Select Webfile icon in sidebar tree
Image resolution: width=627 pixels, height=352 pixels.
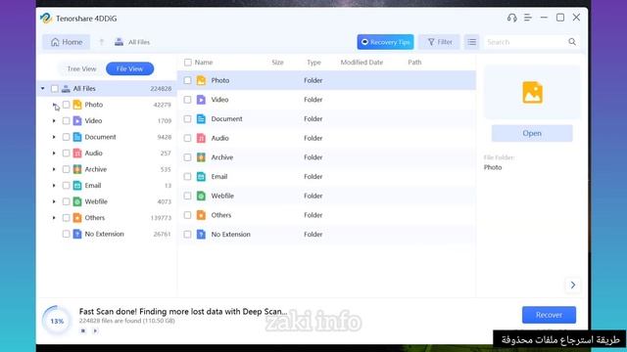coord(77,201)
